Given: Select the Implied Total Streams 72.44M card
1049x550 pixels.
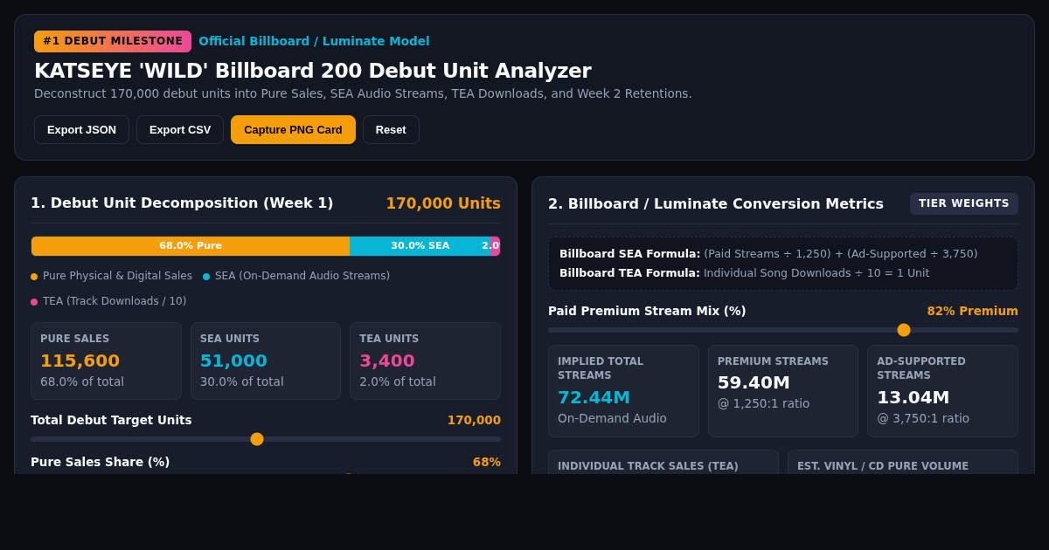Looking at the screenshot, I should pyautogui.click(x=623, y=391).
